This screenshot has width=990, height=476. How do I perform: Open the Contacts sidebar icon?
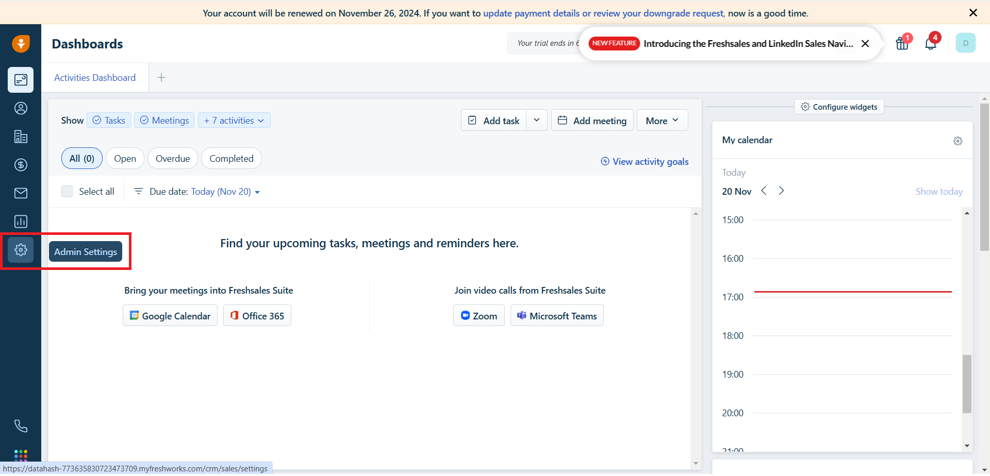point(21,108)
